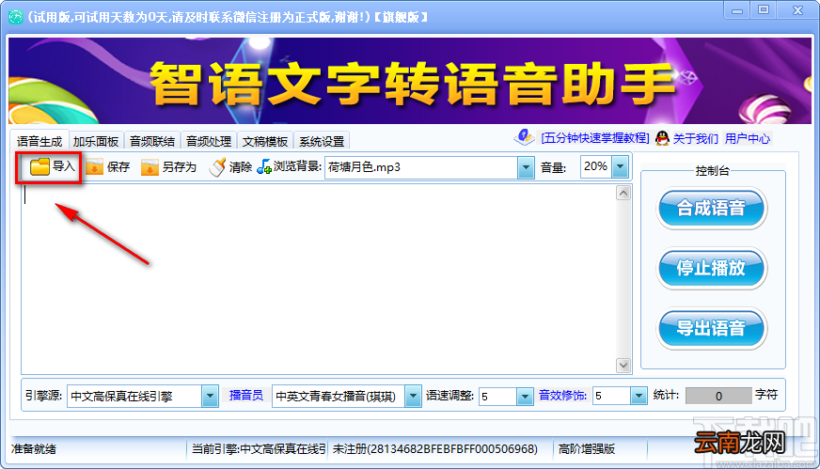Click the 导出语音 button
Screen dimensions: 820x469
coord(711,328)
